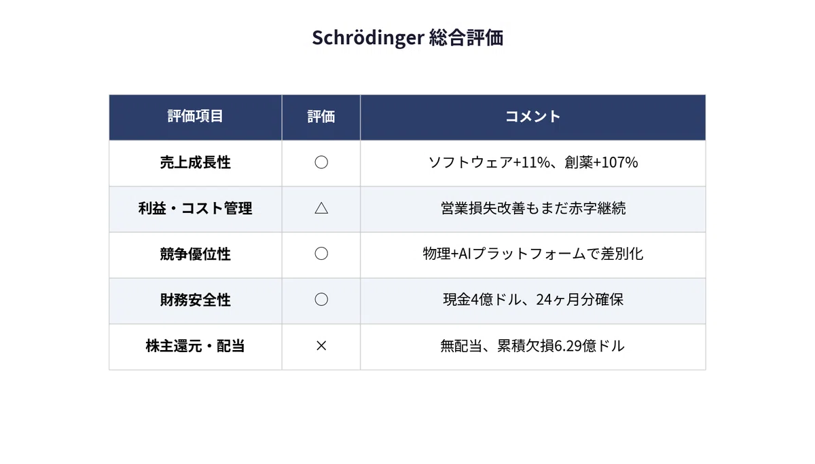The height and width of the screenshot is (464, 815).
Task: Select the 財務安全性 row label
Action: 196,300
